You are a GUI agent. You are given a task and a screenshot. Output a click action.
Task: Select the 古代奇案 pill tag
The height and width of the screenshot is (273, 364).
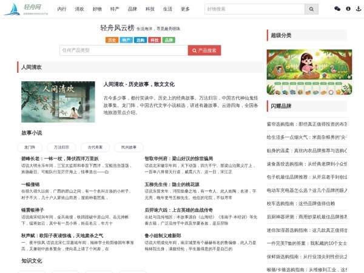95,147
